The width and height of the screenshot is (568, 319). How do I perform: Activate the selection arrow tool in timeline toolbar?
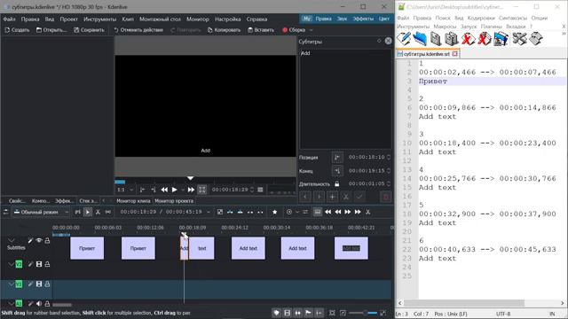click(x=88, y=212)
